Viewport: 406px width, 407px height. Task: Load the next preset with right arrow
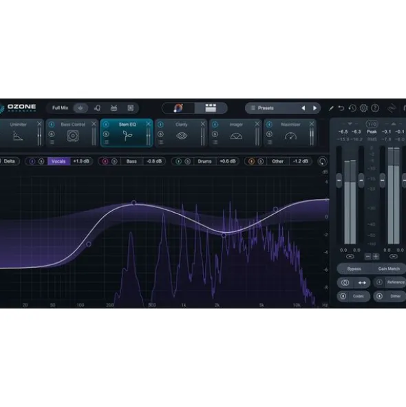[314, 108]
